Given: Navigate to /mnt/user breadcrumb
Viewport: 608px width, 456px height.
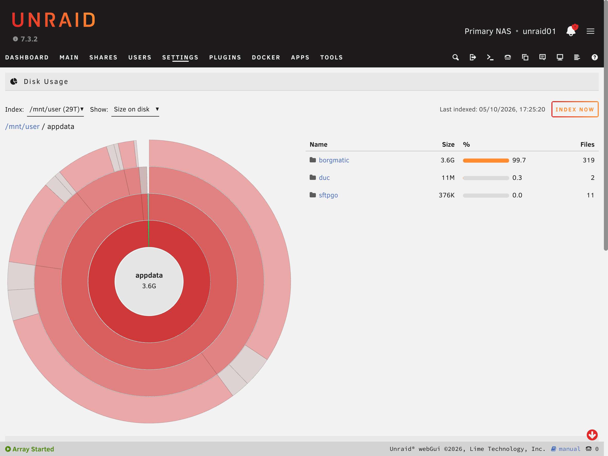Looking at the screenshot, I should click(x=23, y=127).
